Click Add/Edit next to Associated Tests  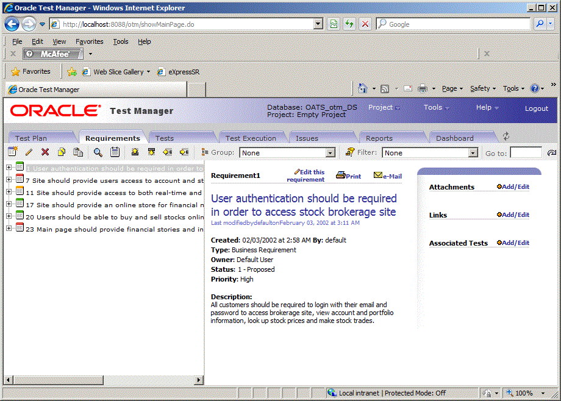pos(513,243)
